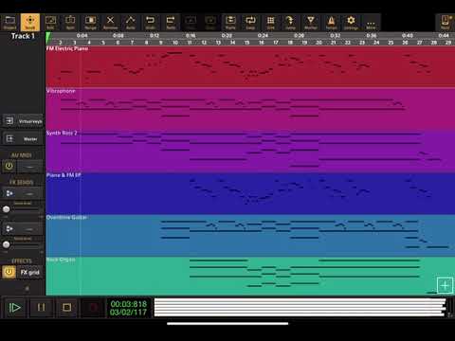Jump to 0:40 on the timeline ruler

tap(408, 35)
